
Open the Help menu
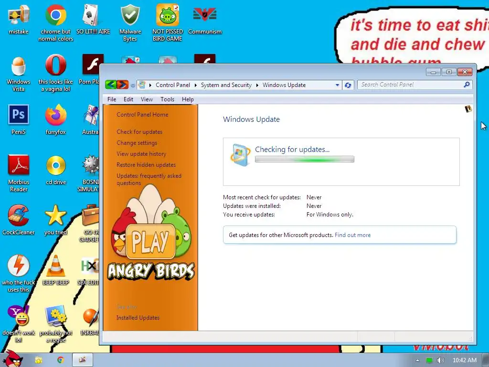point(188,99)
